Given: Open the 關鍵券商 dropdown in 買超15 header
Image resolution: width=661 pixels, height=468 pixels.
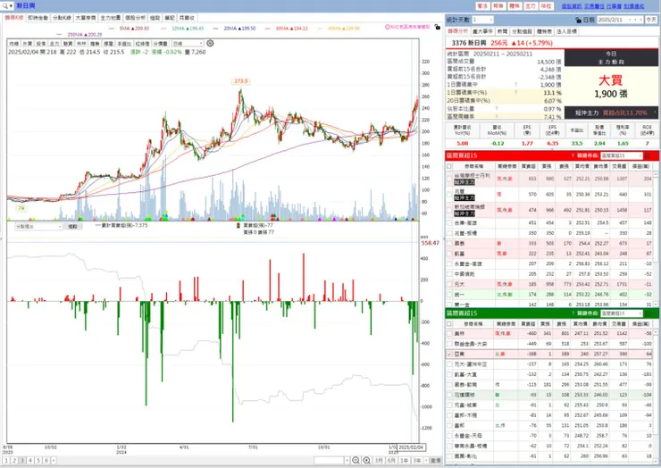Looking at the screenshot, I should [x=622, y=155].
